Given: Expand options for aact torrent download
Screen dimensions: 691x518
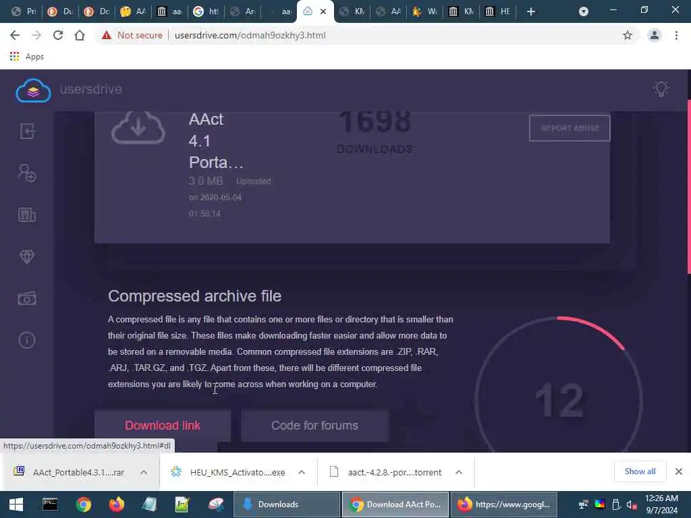Looking at the screenshot, I should click(459, 472).
